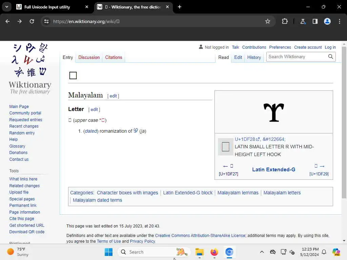View site information icon in address bar
This screenshot has width=347, height=260.
tap(46, 21)
